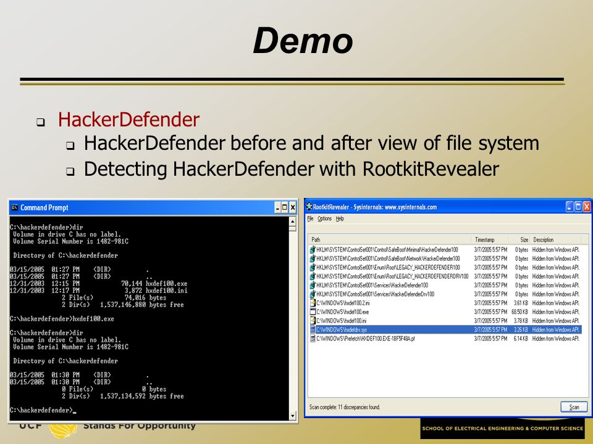Image resolution: width=593 pixels, height=444 pixels.
Task: Sort results by the Size column header
Action: [x=519, y=240]
